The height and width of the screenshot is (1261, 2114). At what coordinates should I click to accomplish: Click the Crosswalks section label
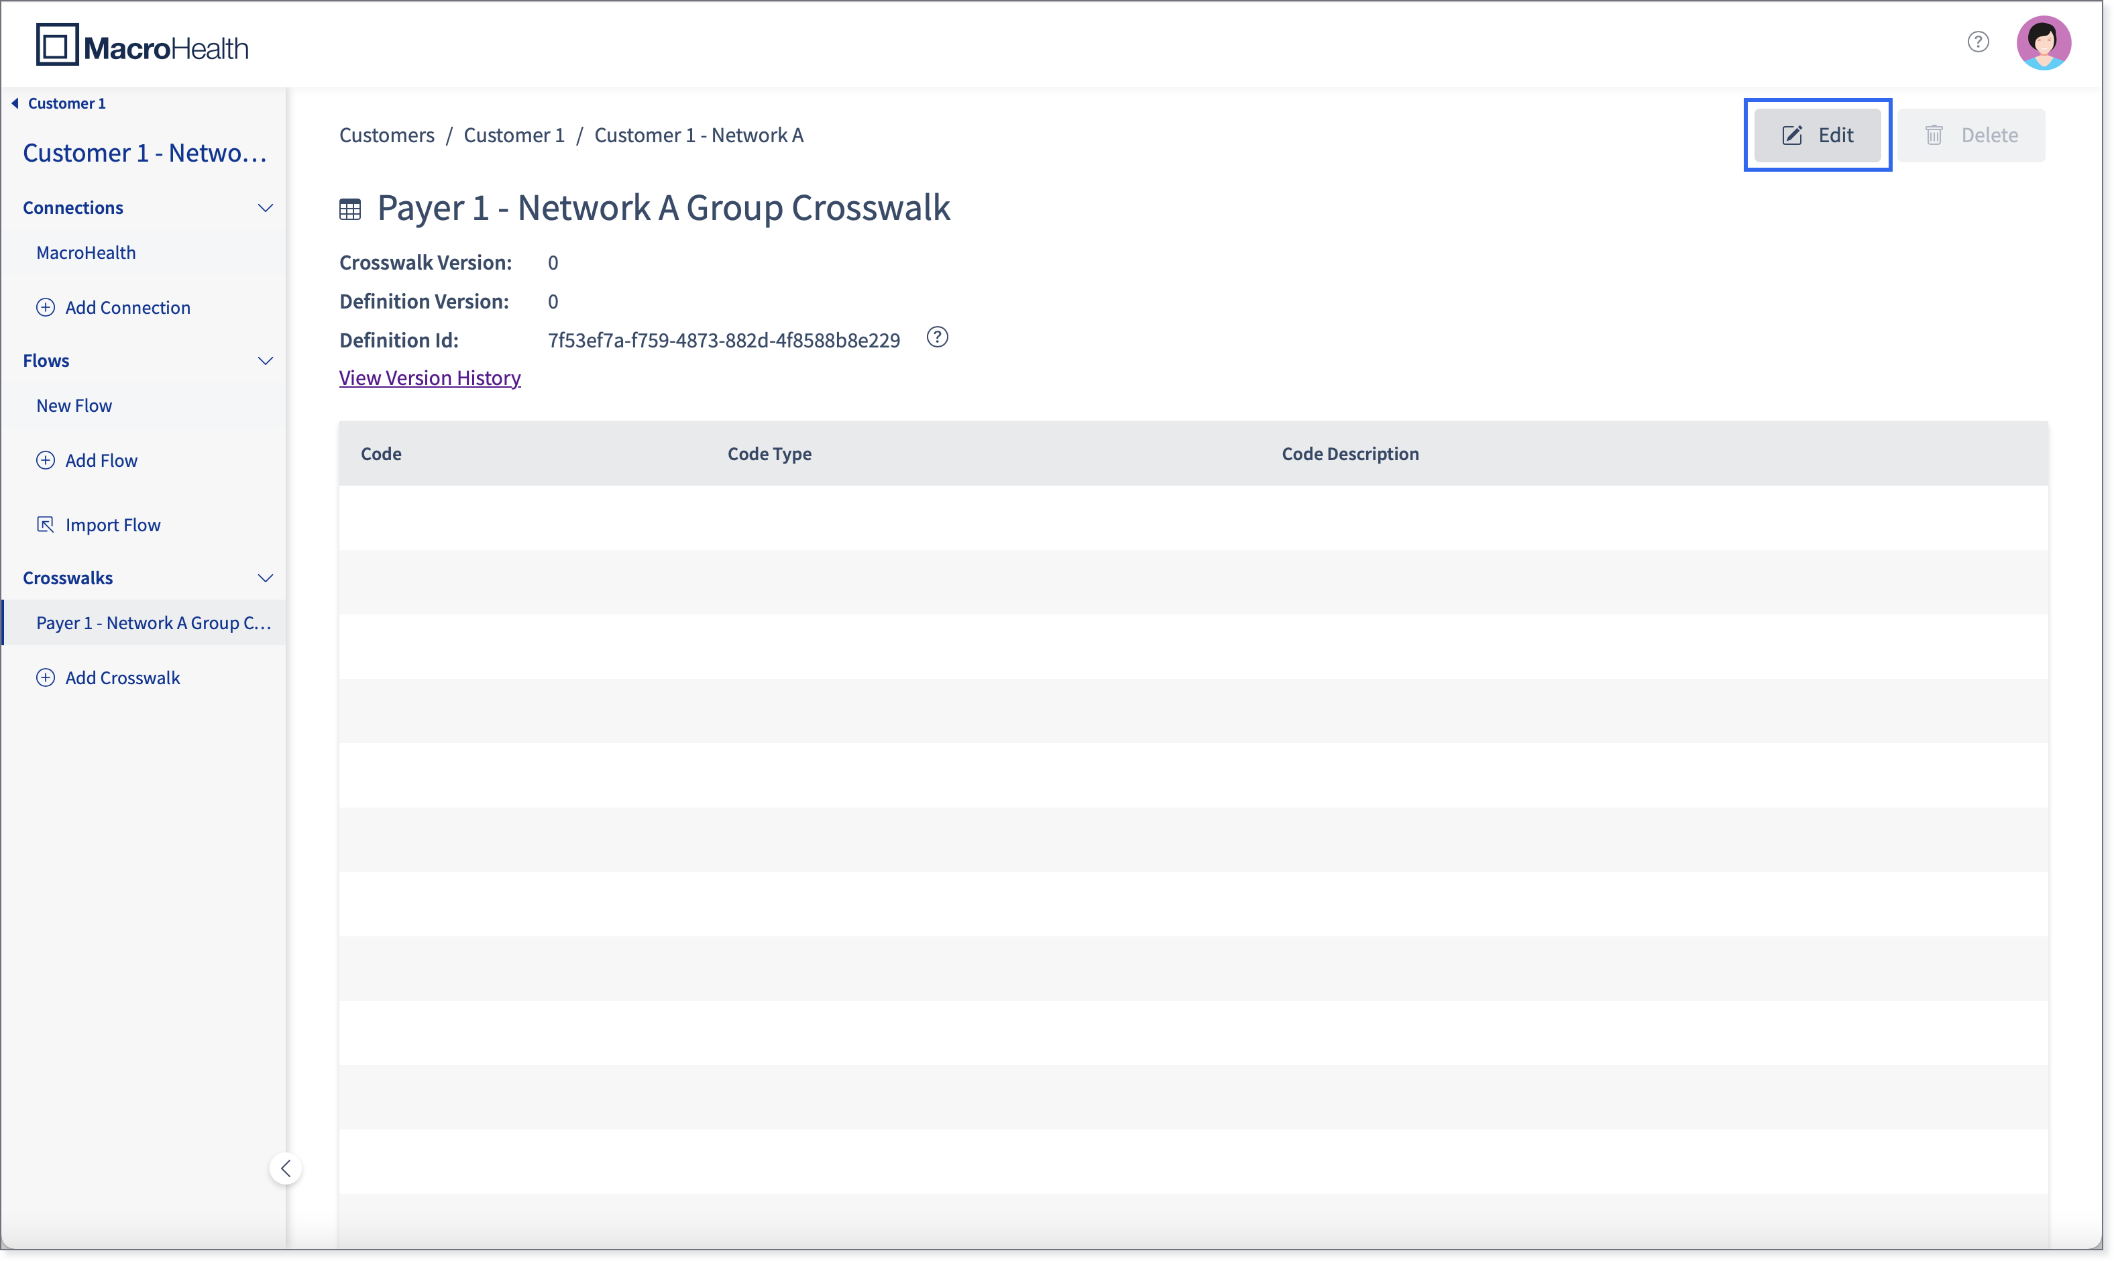tap(68, 579)
